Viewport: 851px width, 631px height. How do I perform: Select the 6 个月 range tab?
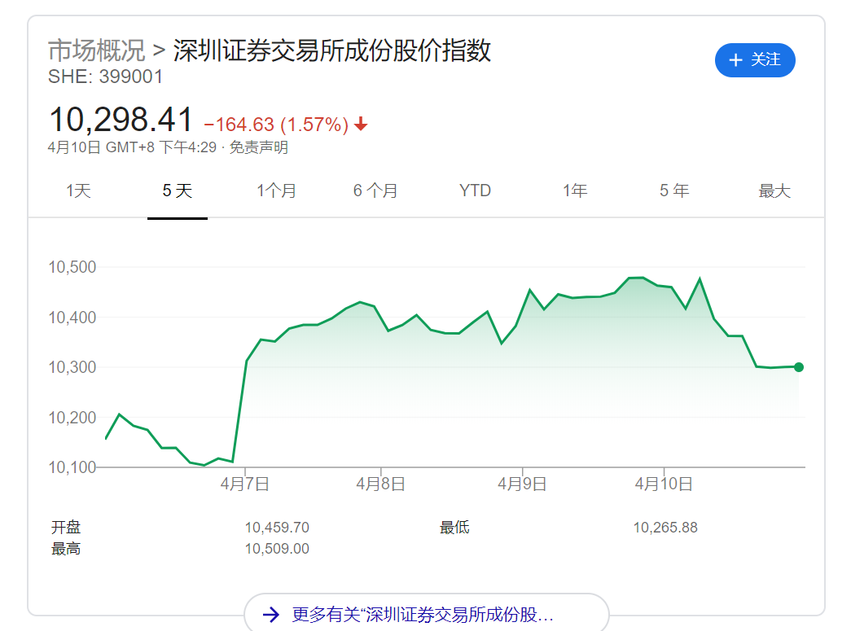(x=375, y=191)
